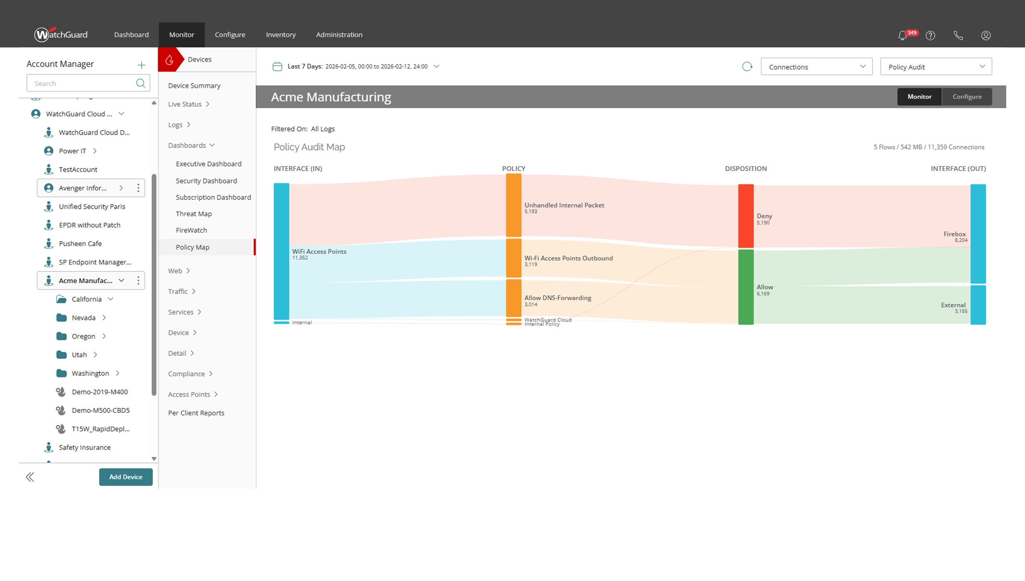This screenshot has height=581, width=1025.
Task: Select Threat Map from Dashboards list
Action: (x=194, y=214)
